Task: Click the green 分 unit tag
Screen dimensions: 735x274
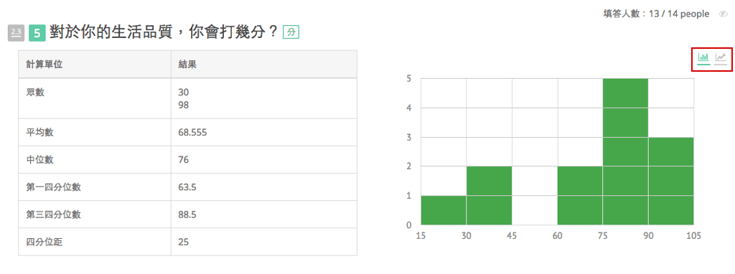Action: pos(291,32)
